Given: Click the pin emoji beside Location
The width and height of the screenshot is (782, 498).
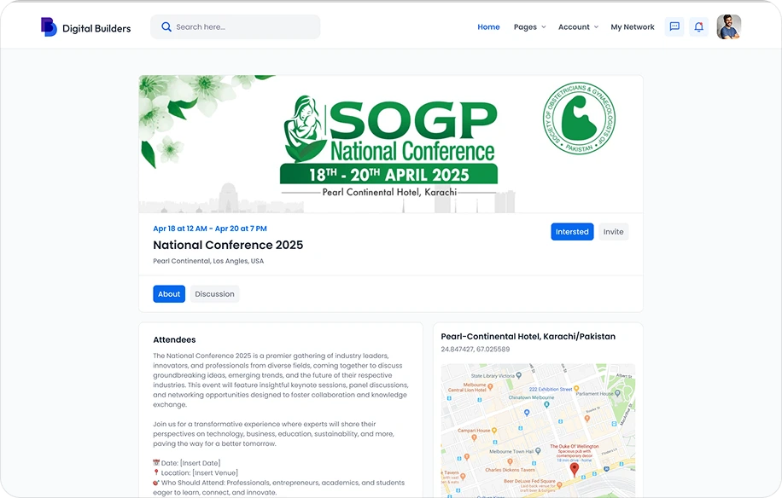Looking at the screenshot, I should [x=156, y=472].
